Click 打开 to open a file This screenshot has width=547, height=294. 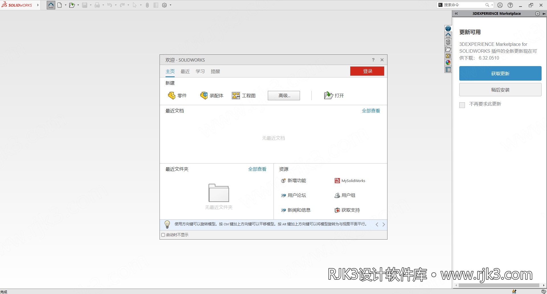tap(334, 95)
